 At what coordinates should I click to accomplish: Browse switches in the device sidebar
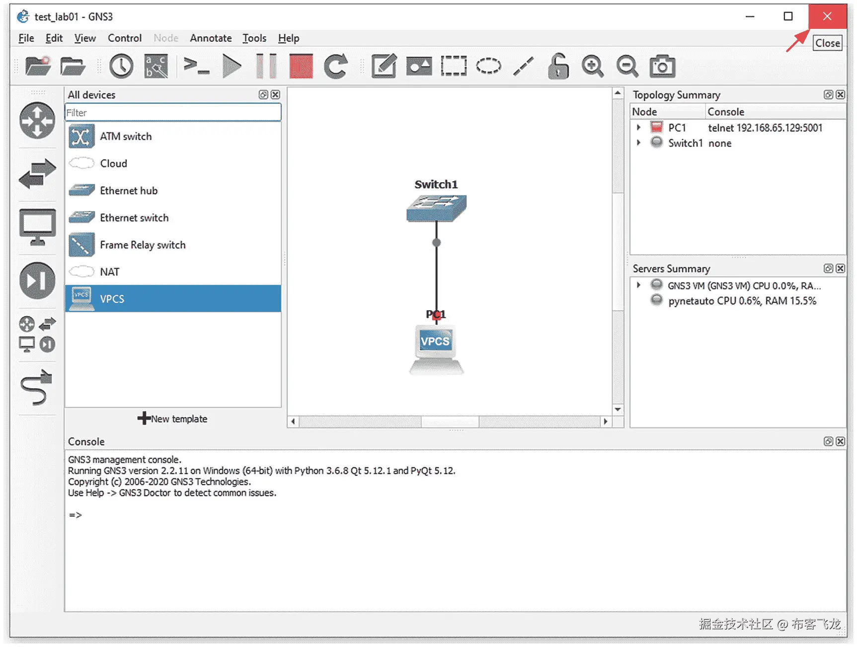pyautogui.click(x=37, y=173)
